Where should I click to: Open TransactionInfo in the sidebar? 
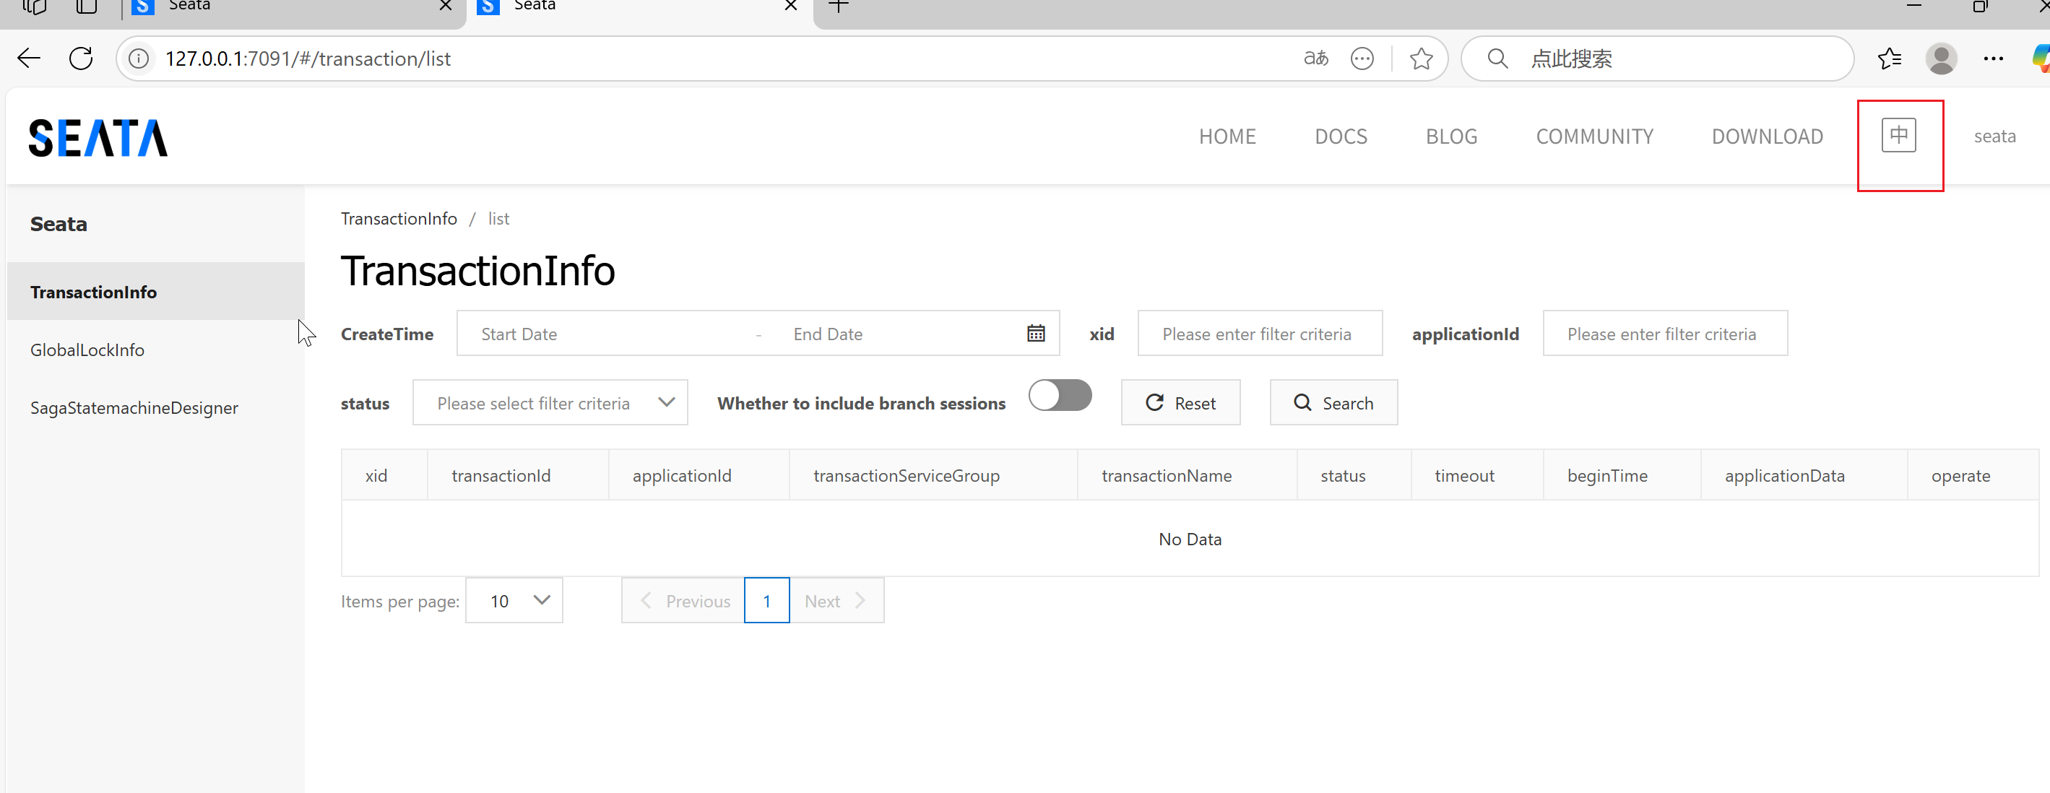155,292
